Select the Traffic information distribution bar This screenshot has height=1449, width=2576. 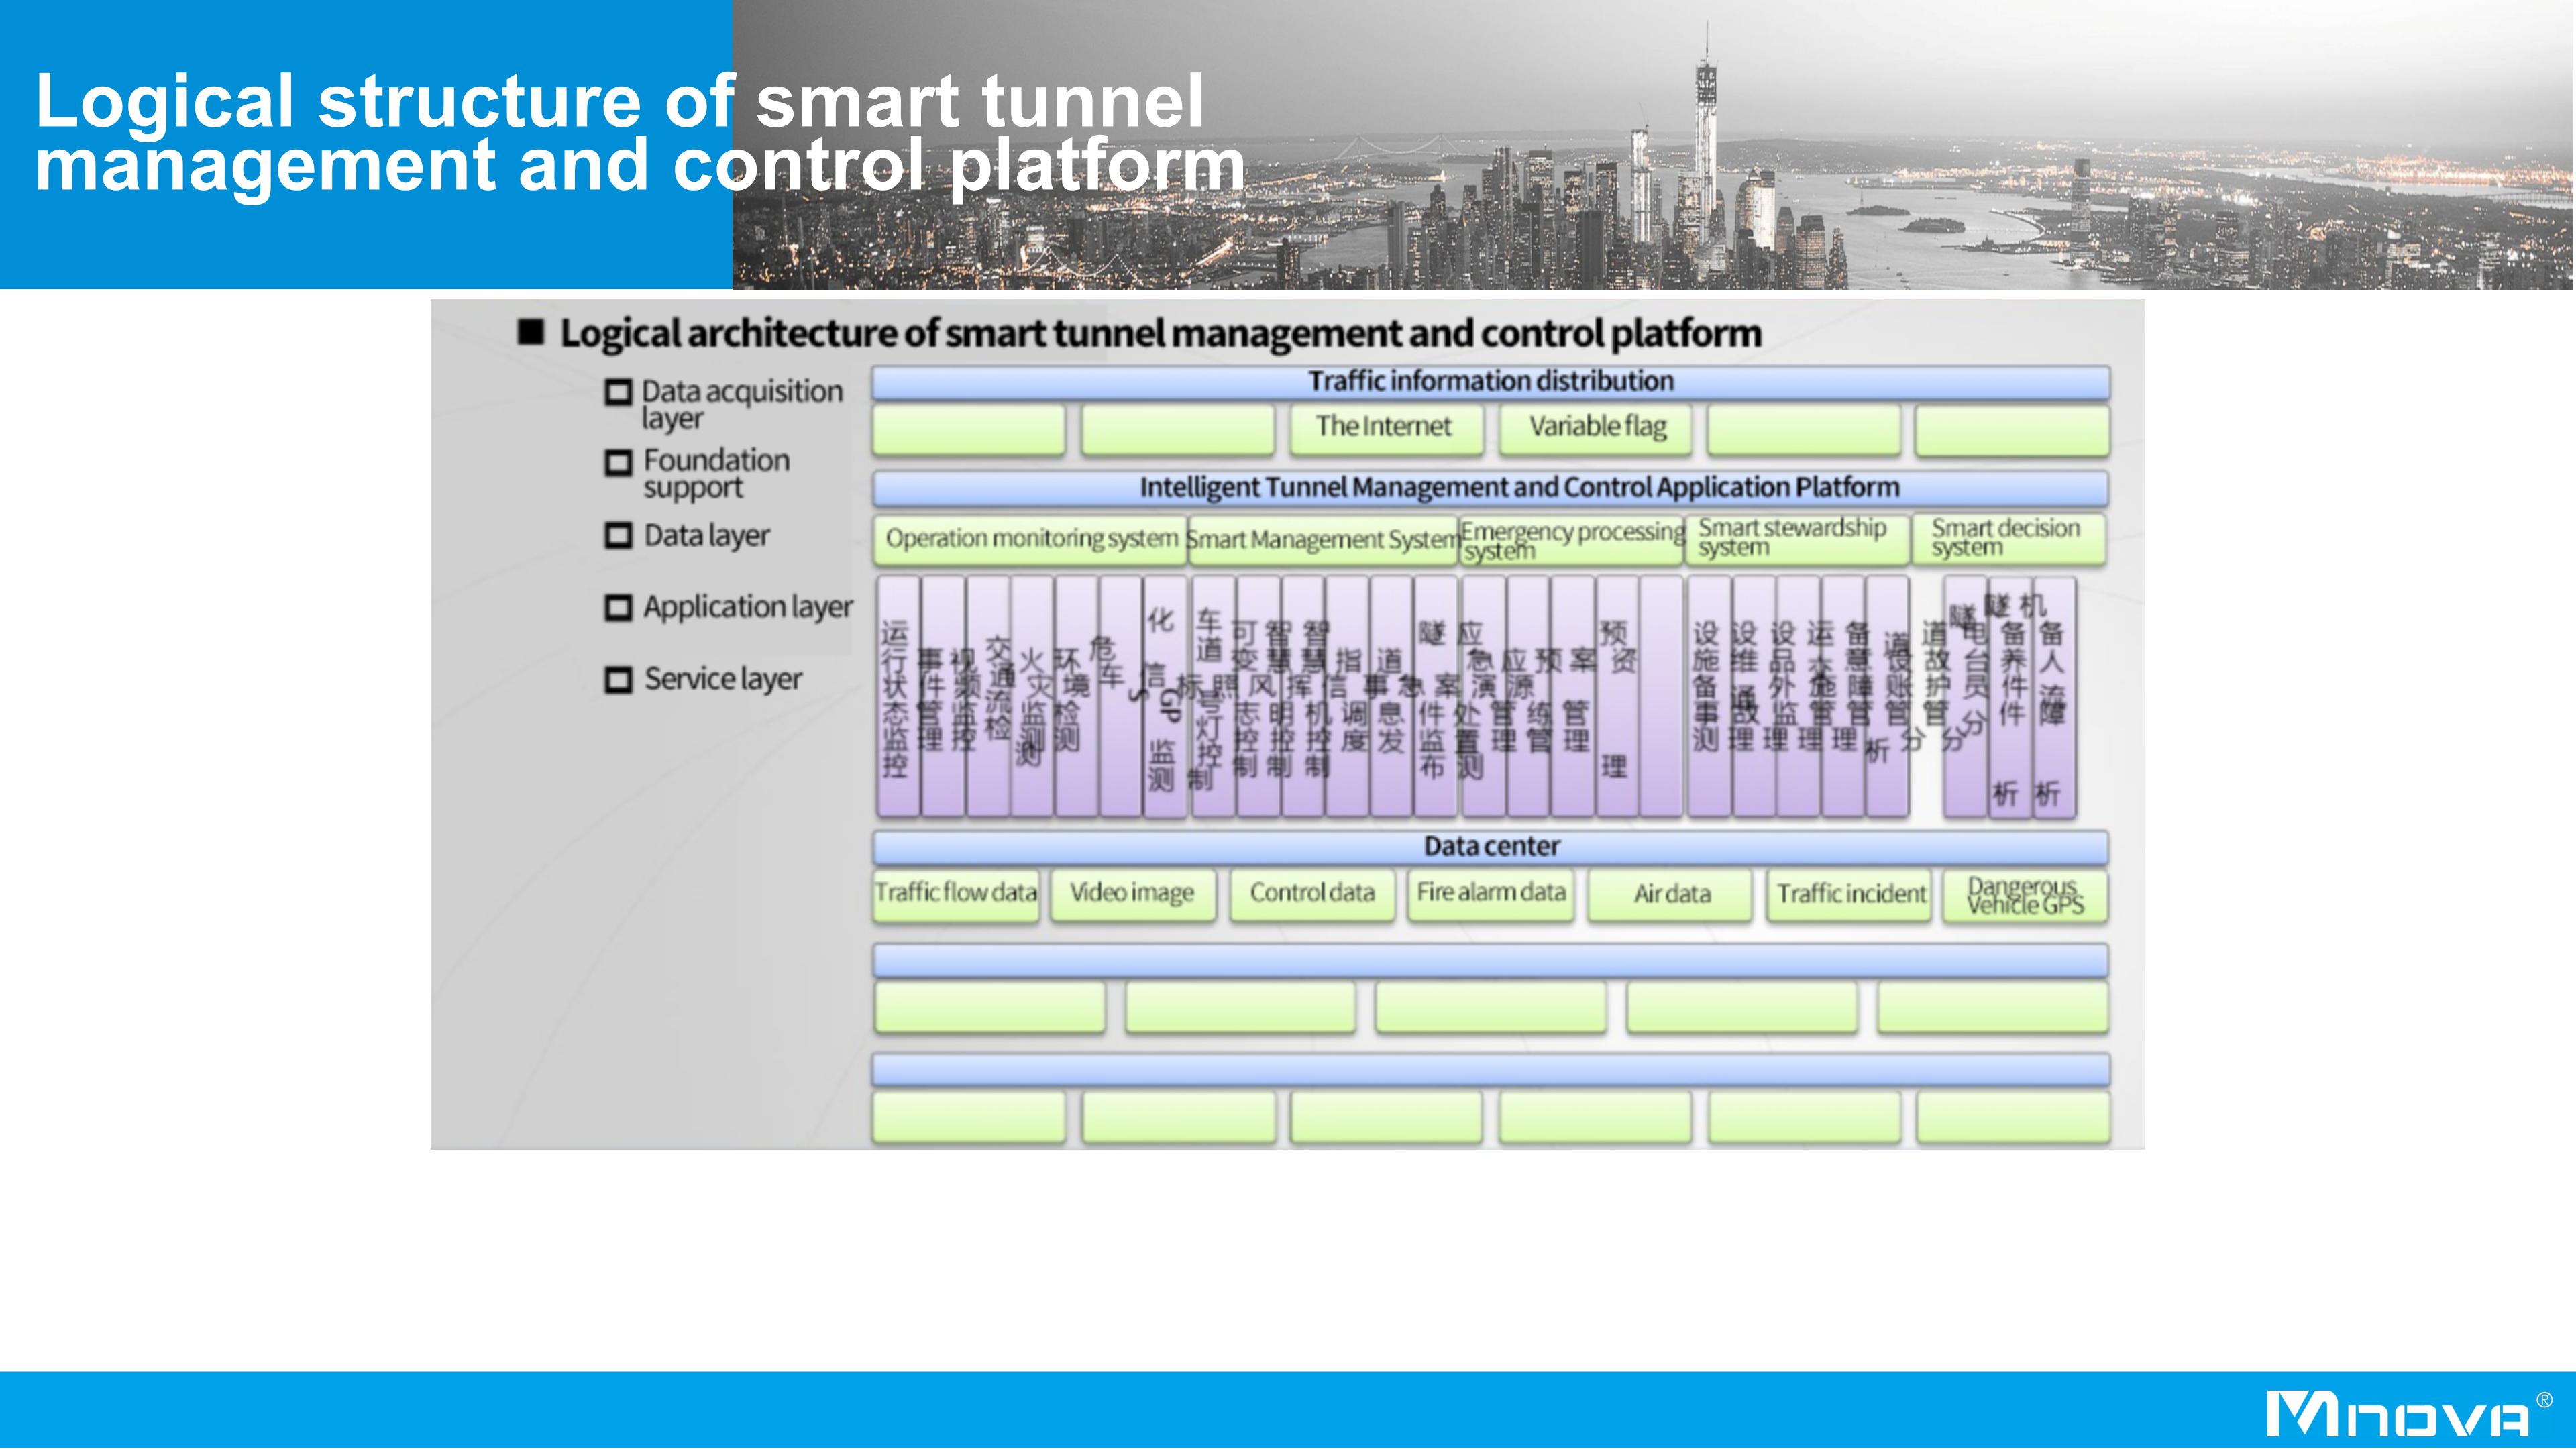[1490, 382]
